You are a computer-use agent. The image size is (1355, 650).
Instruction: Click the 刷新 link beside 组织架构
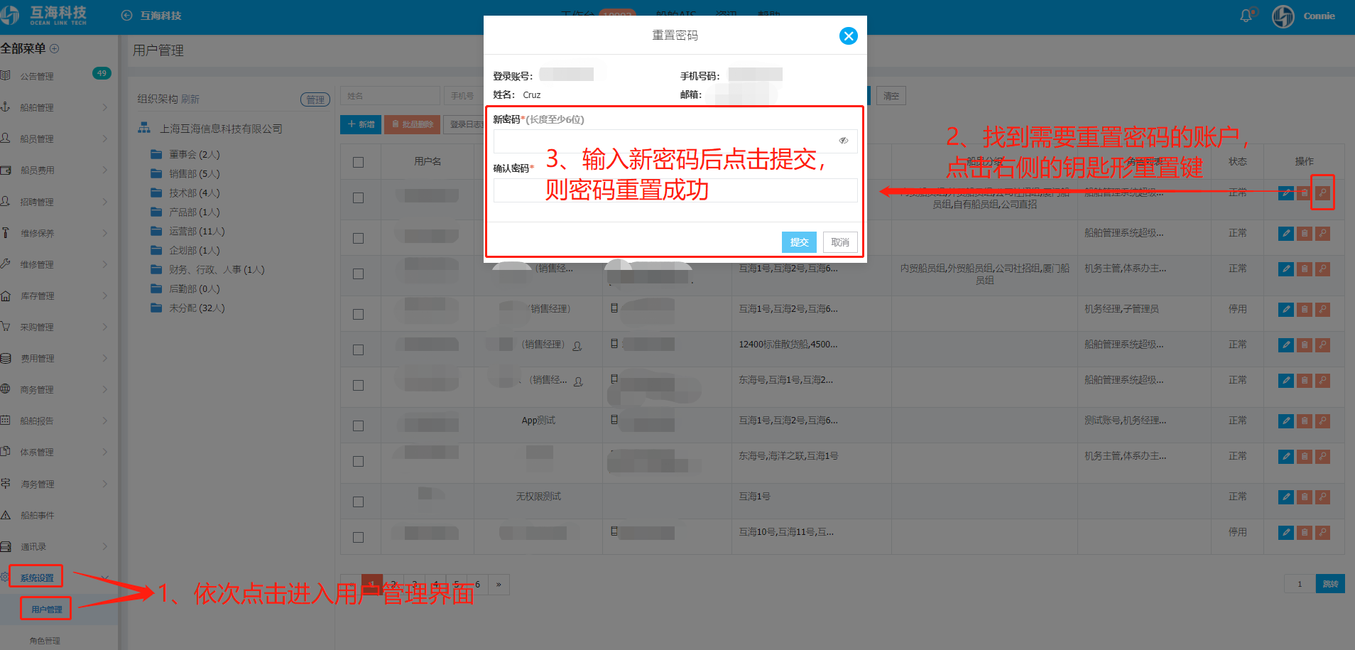(x=190, y=99)
